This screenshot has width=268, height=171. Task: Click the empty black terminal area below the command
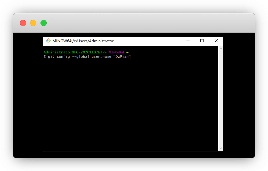pos(129,103)
